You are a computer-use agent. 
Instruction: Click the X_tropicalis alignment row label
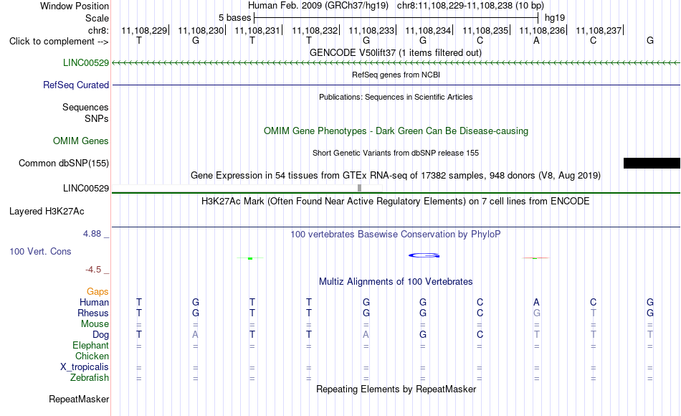tap(85, 367)
